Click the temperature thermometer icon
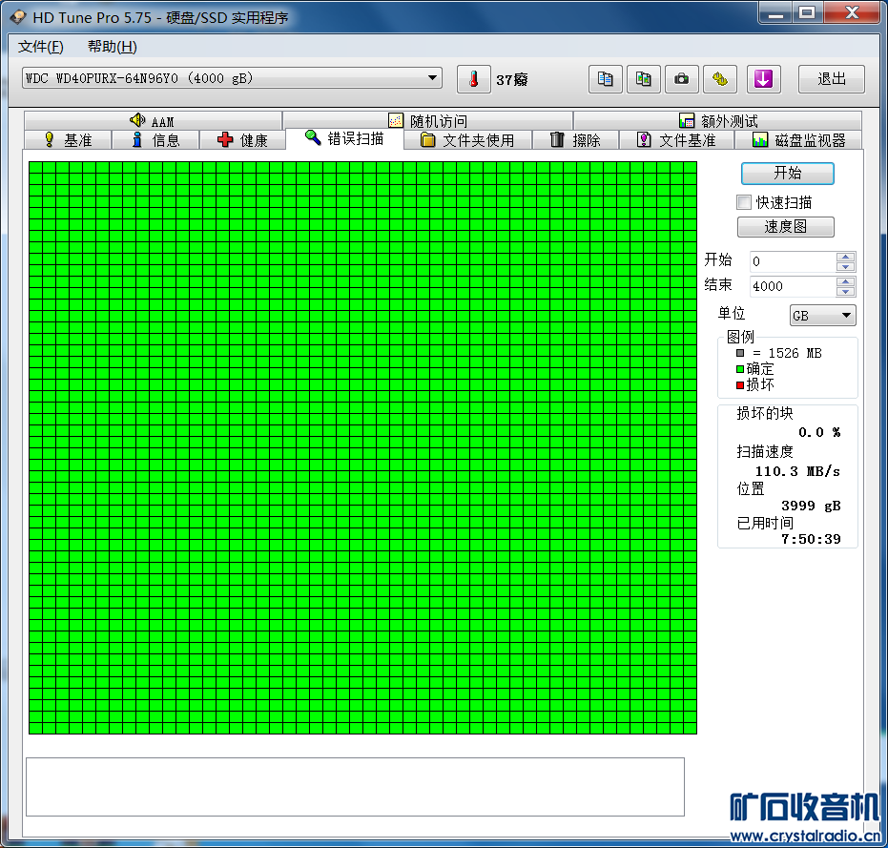The width and height of the screenshot is (888, 848). [473, 79]
